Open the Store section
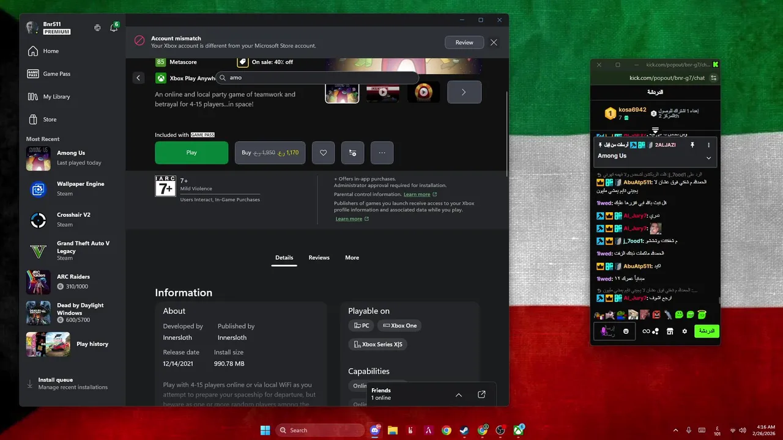Image resolution: width=783 pixels, height=440 pixels. (x=72, y=120)
